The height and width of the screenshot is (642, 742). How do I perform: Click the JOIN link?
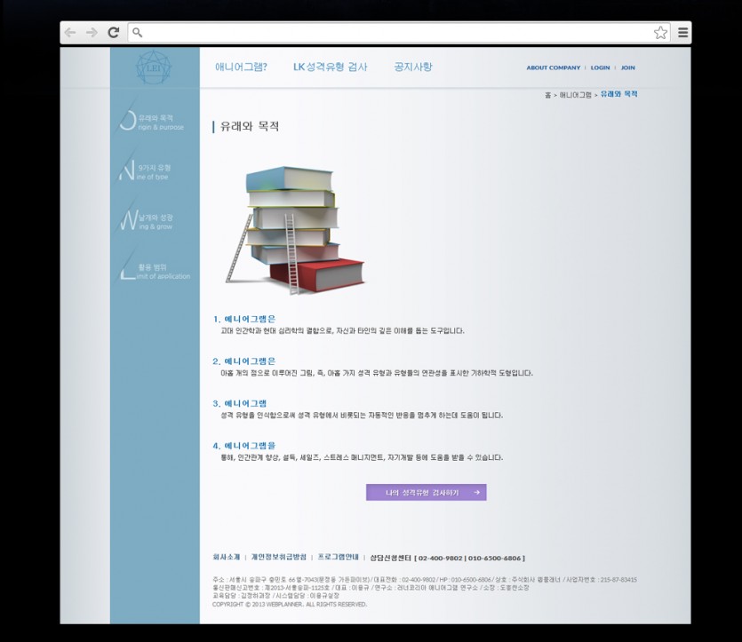pyautogui.click(x=627, y=67)
